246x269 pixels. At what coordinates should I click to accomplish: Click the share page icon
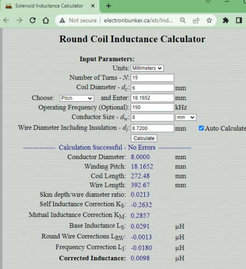(196, 20)
